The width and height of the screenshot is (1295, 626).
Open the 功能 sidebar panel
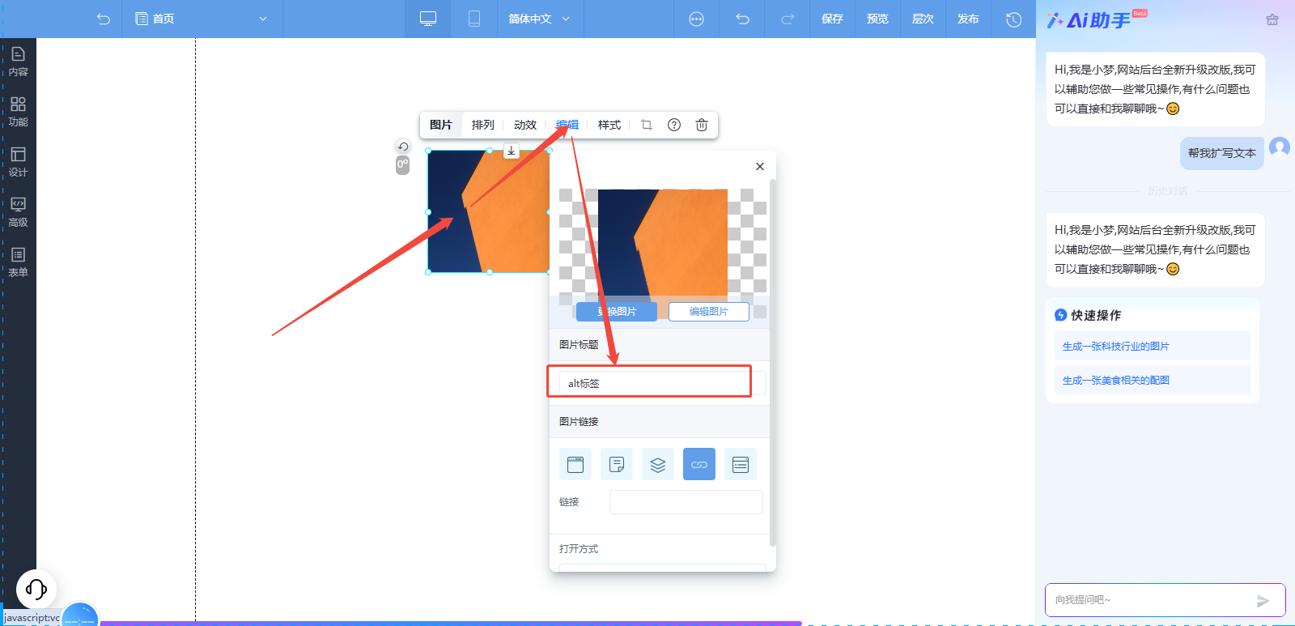pyautogui.click(x=18, y=112)
